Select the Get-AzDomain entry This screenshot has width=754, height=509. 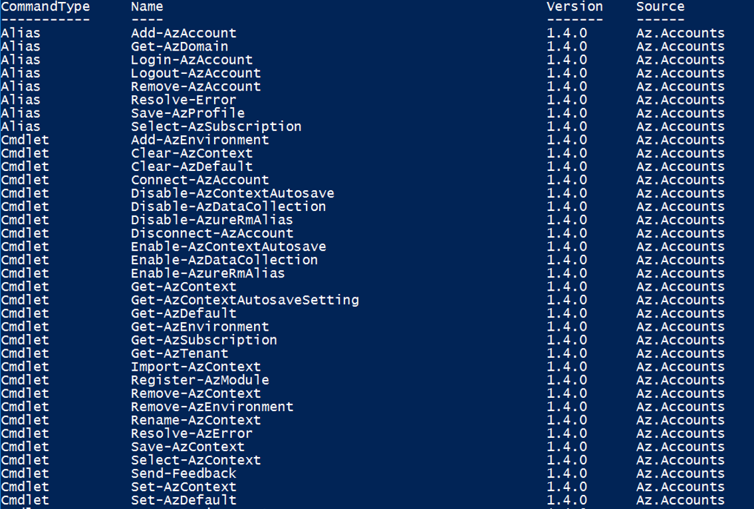coord(180,47)
